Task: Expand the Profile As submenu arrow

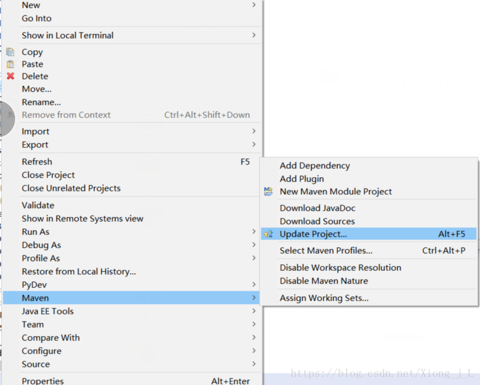Action: pos(254,258)
